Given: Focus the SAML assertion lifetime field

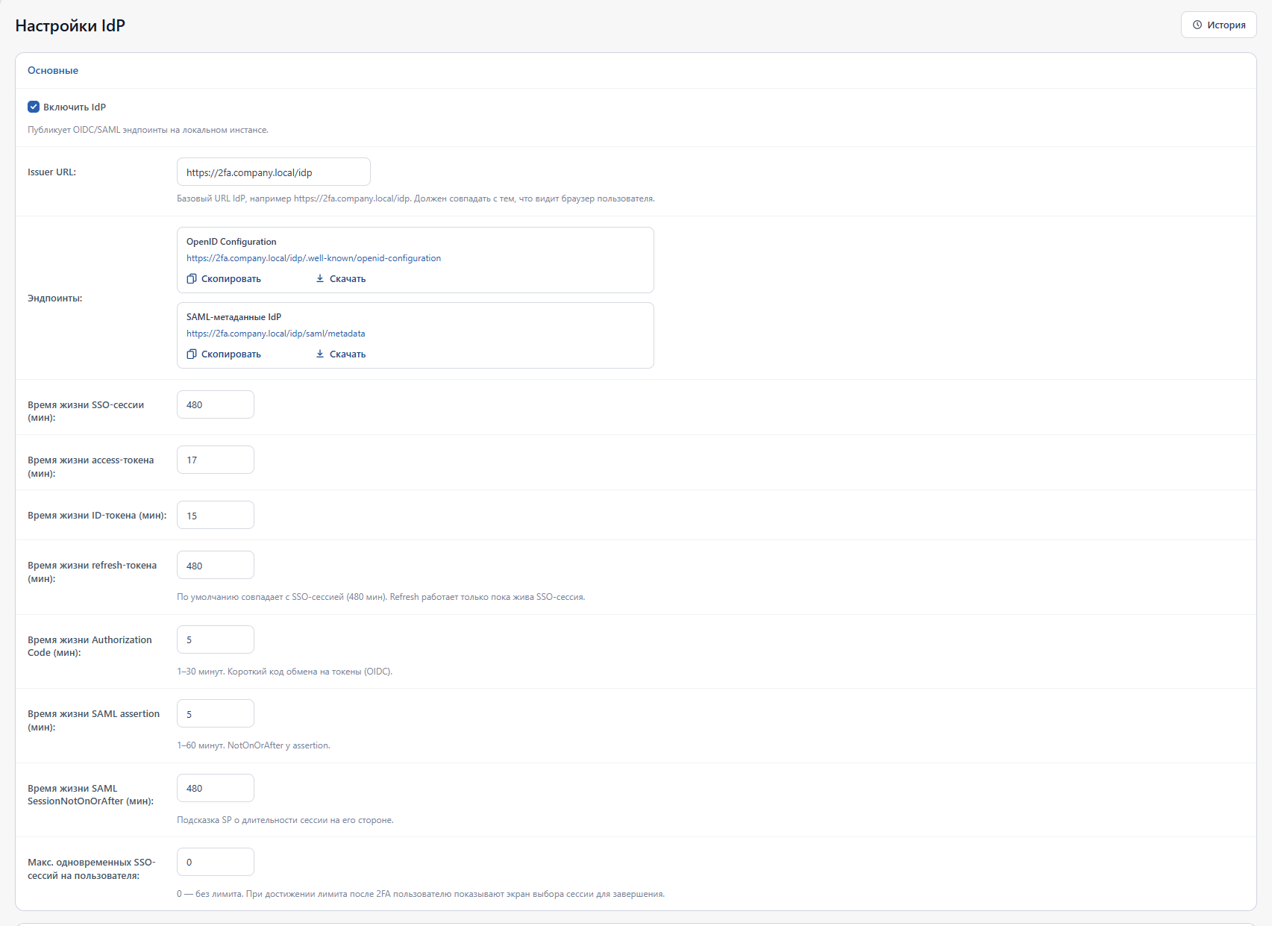Looking at the screenshot, I should [x=215, y=713].
